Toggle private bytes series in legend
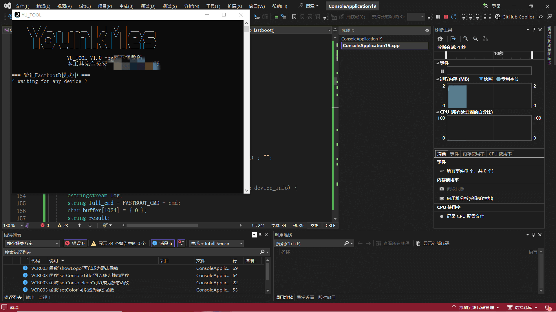Screen dimensions: 556x312 (x=507, y=79)
